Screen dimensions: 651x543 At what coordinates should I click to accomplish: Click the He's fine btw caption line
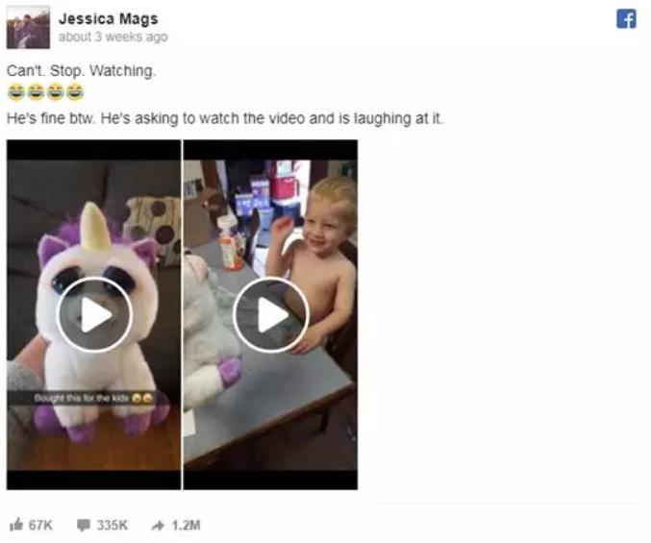(225, 118)
